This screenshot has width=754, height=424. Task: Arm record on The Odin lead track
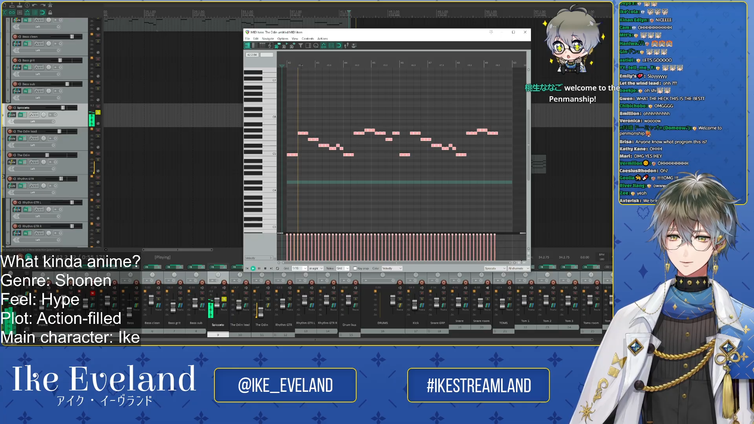pyautogui.click(x=10, y=132)
